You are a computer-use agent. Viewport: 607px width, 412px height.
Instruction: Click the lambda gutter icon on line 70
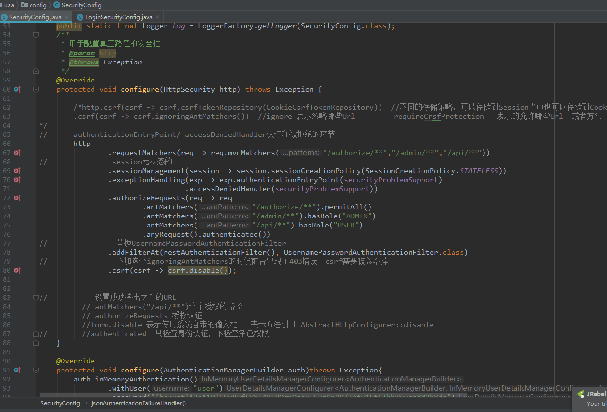(17, 180)
